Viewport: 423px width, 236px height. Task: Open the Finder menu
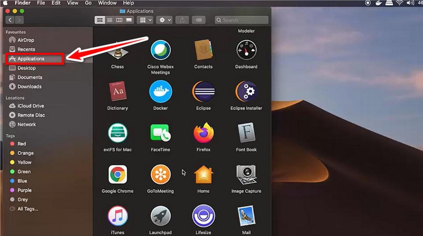(x=22, y=3)
